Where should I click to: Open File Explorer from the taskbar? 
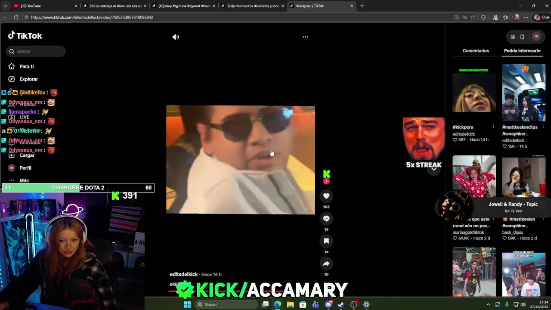click(290, 304)
